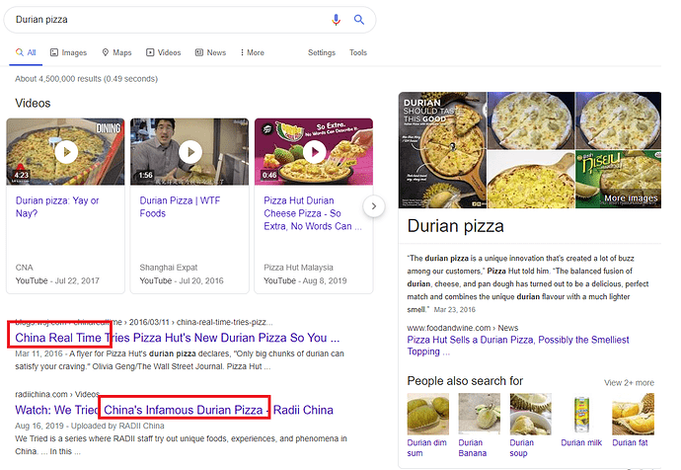Click the Maps tab pin icon
This screenshot has width=681, height=470.
(x=105, y=52)
